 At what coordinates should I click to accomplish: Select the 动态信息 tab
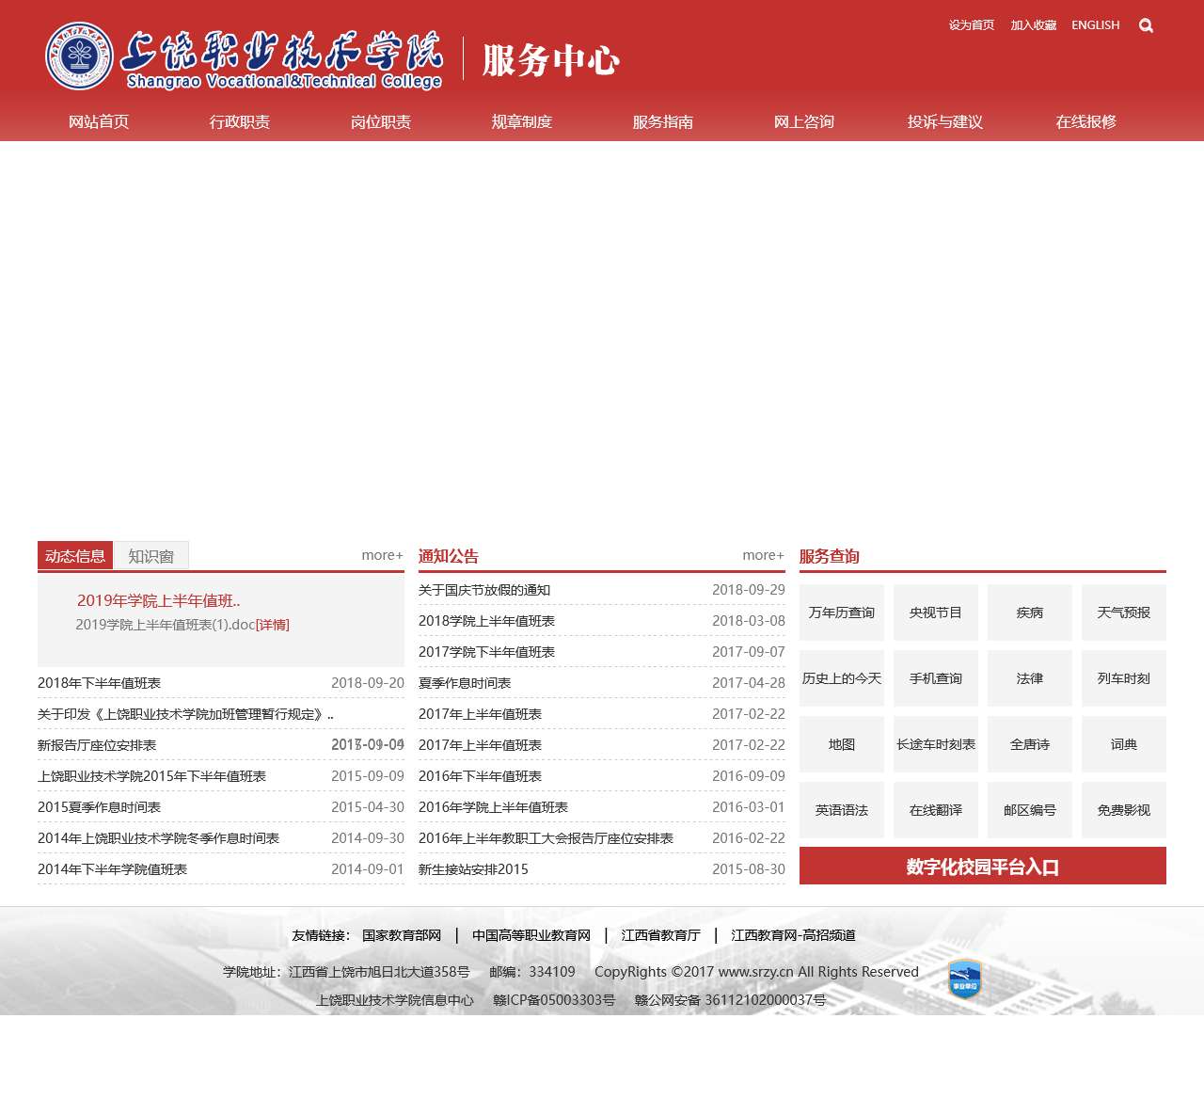(75, 556)
